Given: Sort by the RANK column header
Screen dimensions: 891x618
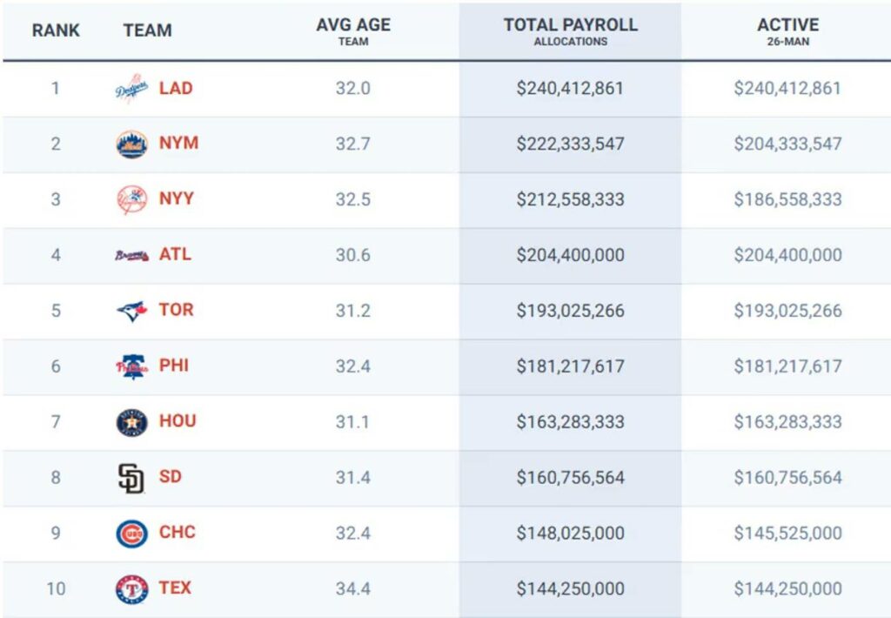Looking at the screenshot, I should pos(56,30).
